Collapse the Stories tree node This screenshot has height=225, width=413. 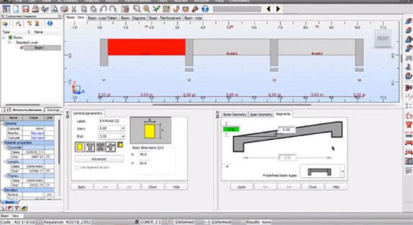tap(4, 38)
